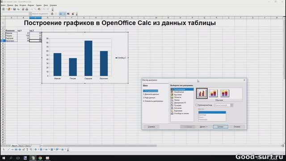The width and height of the screenshot is (286, 161).
Task: Click the New document toolbar icon
Action: [4, 9]
